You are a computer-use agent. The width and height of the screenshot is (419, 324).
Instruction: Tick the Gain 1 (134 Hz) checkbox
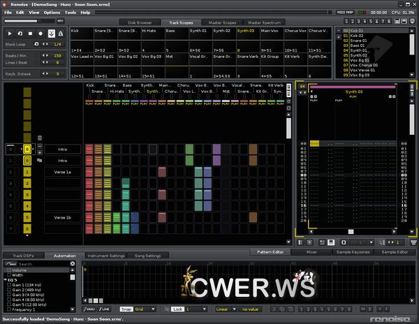10,285
